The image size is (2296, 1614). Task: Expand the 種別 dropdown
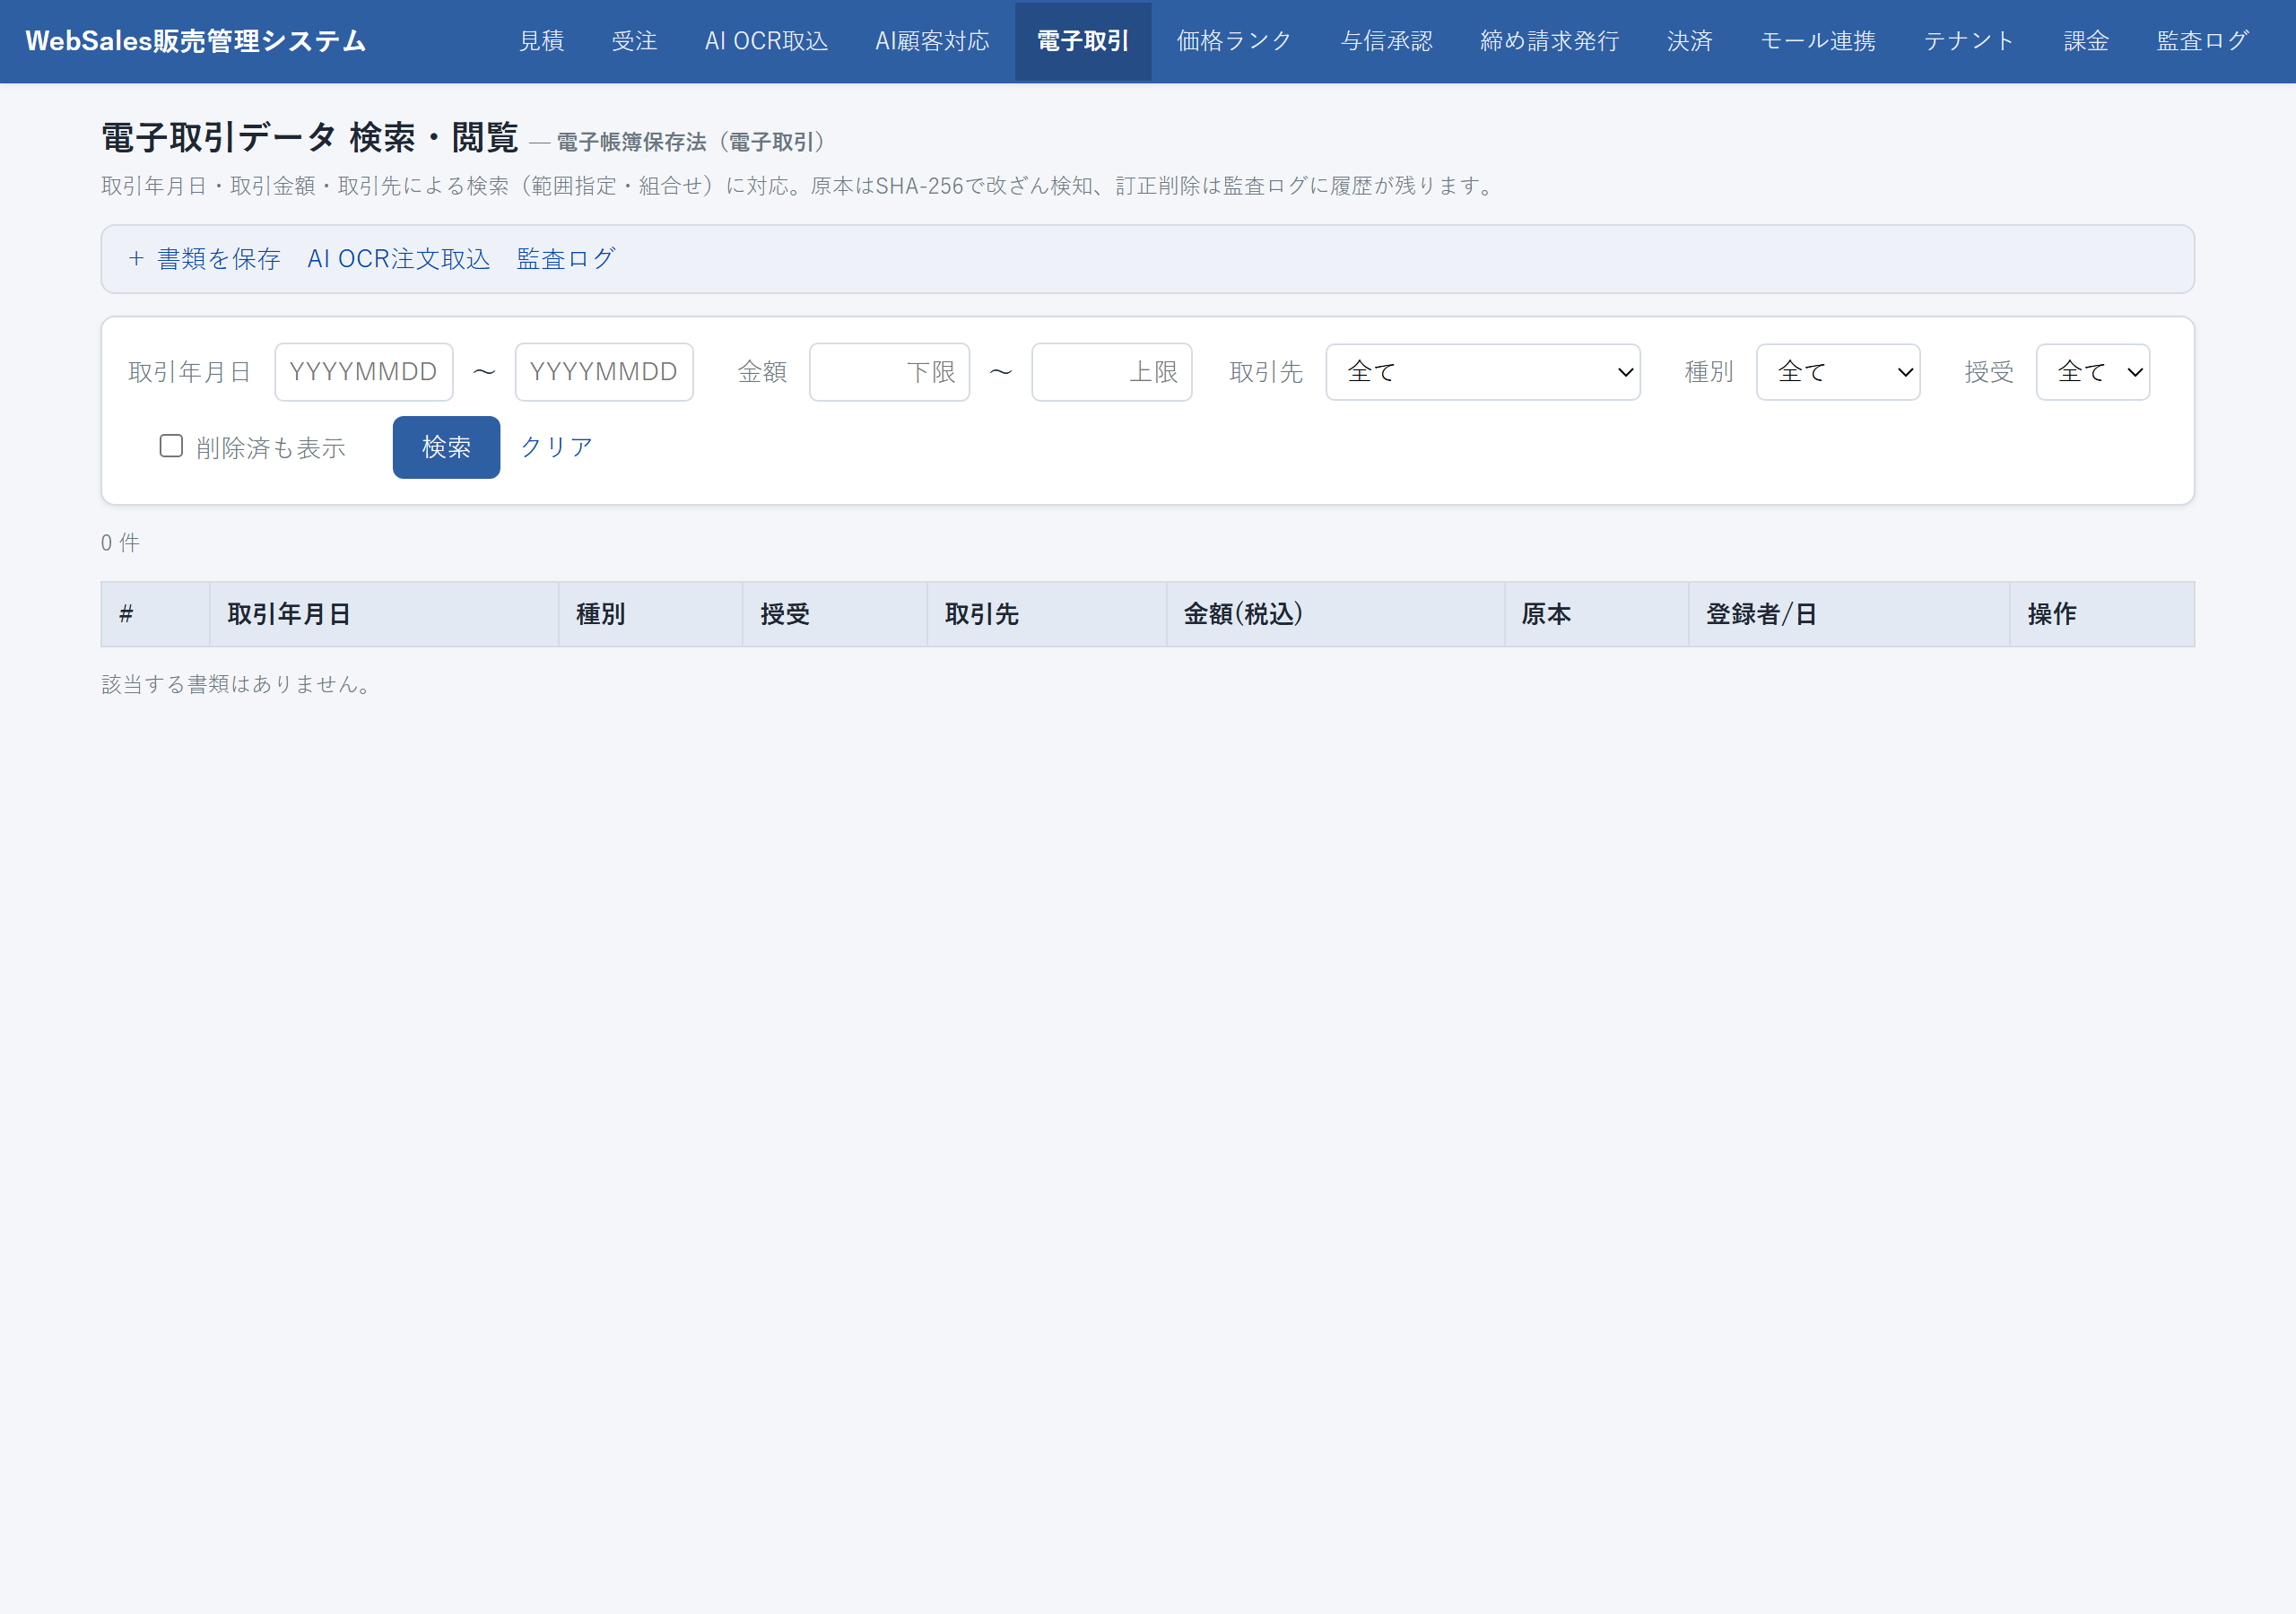point(1838,372)
